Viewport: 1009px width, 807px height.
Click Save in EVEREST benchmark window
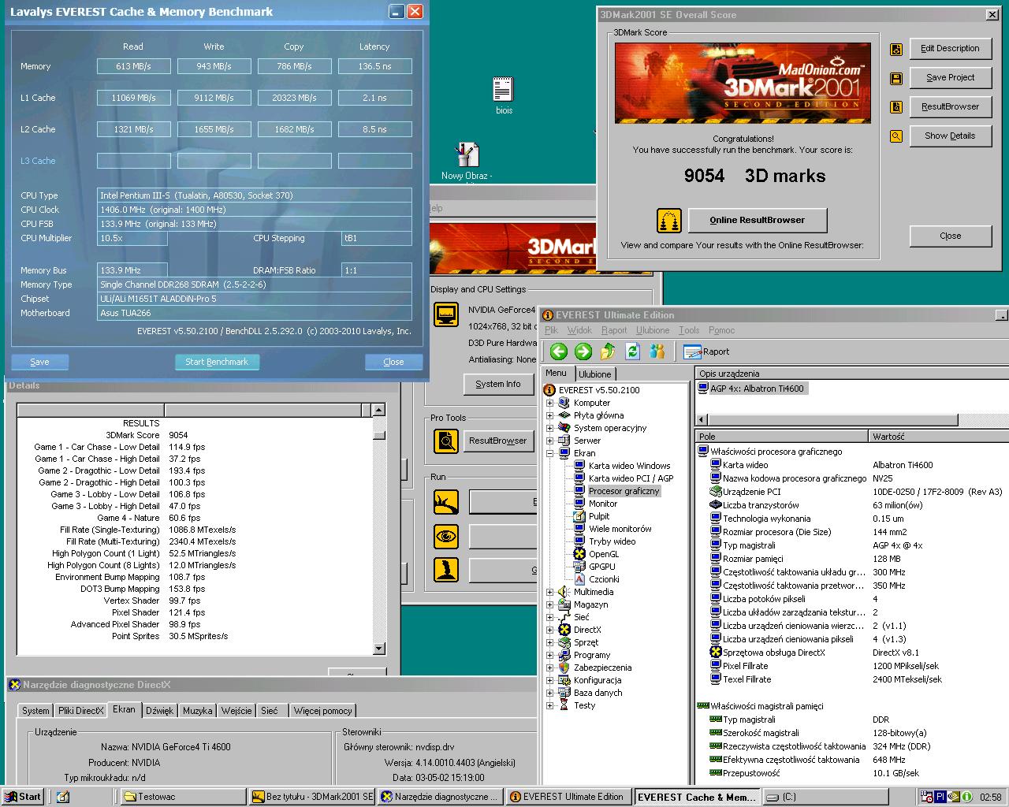pyautogui.click(x=39, y=362)
